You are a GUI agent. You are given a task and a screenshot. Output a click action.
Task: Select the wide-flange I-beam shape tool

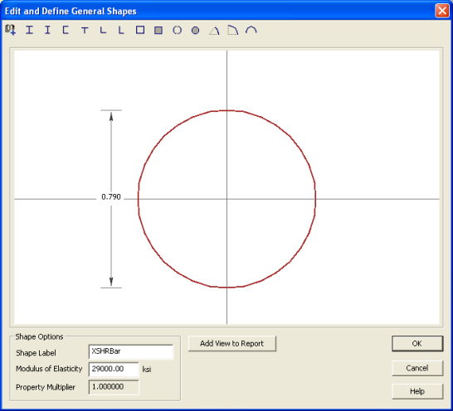pos(29,30)
